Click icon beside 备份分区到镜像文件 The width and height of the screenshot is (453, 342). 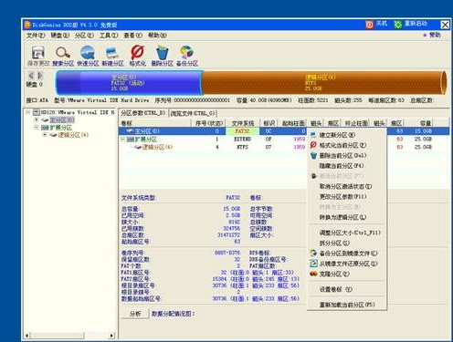313,253
